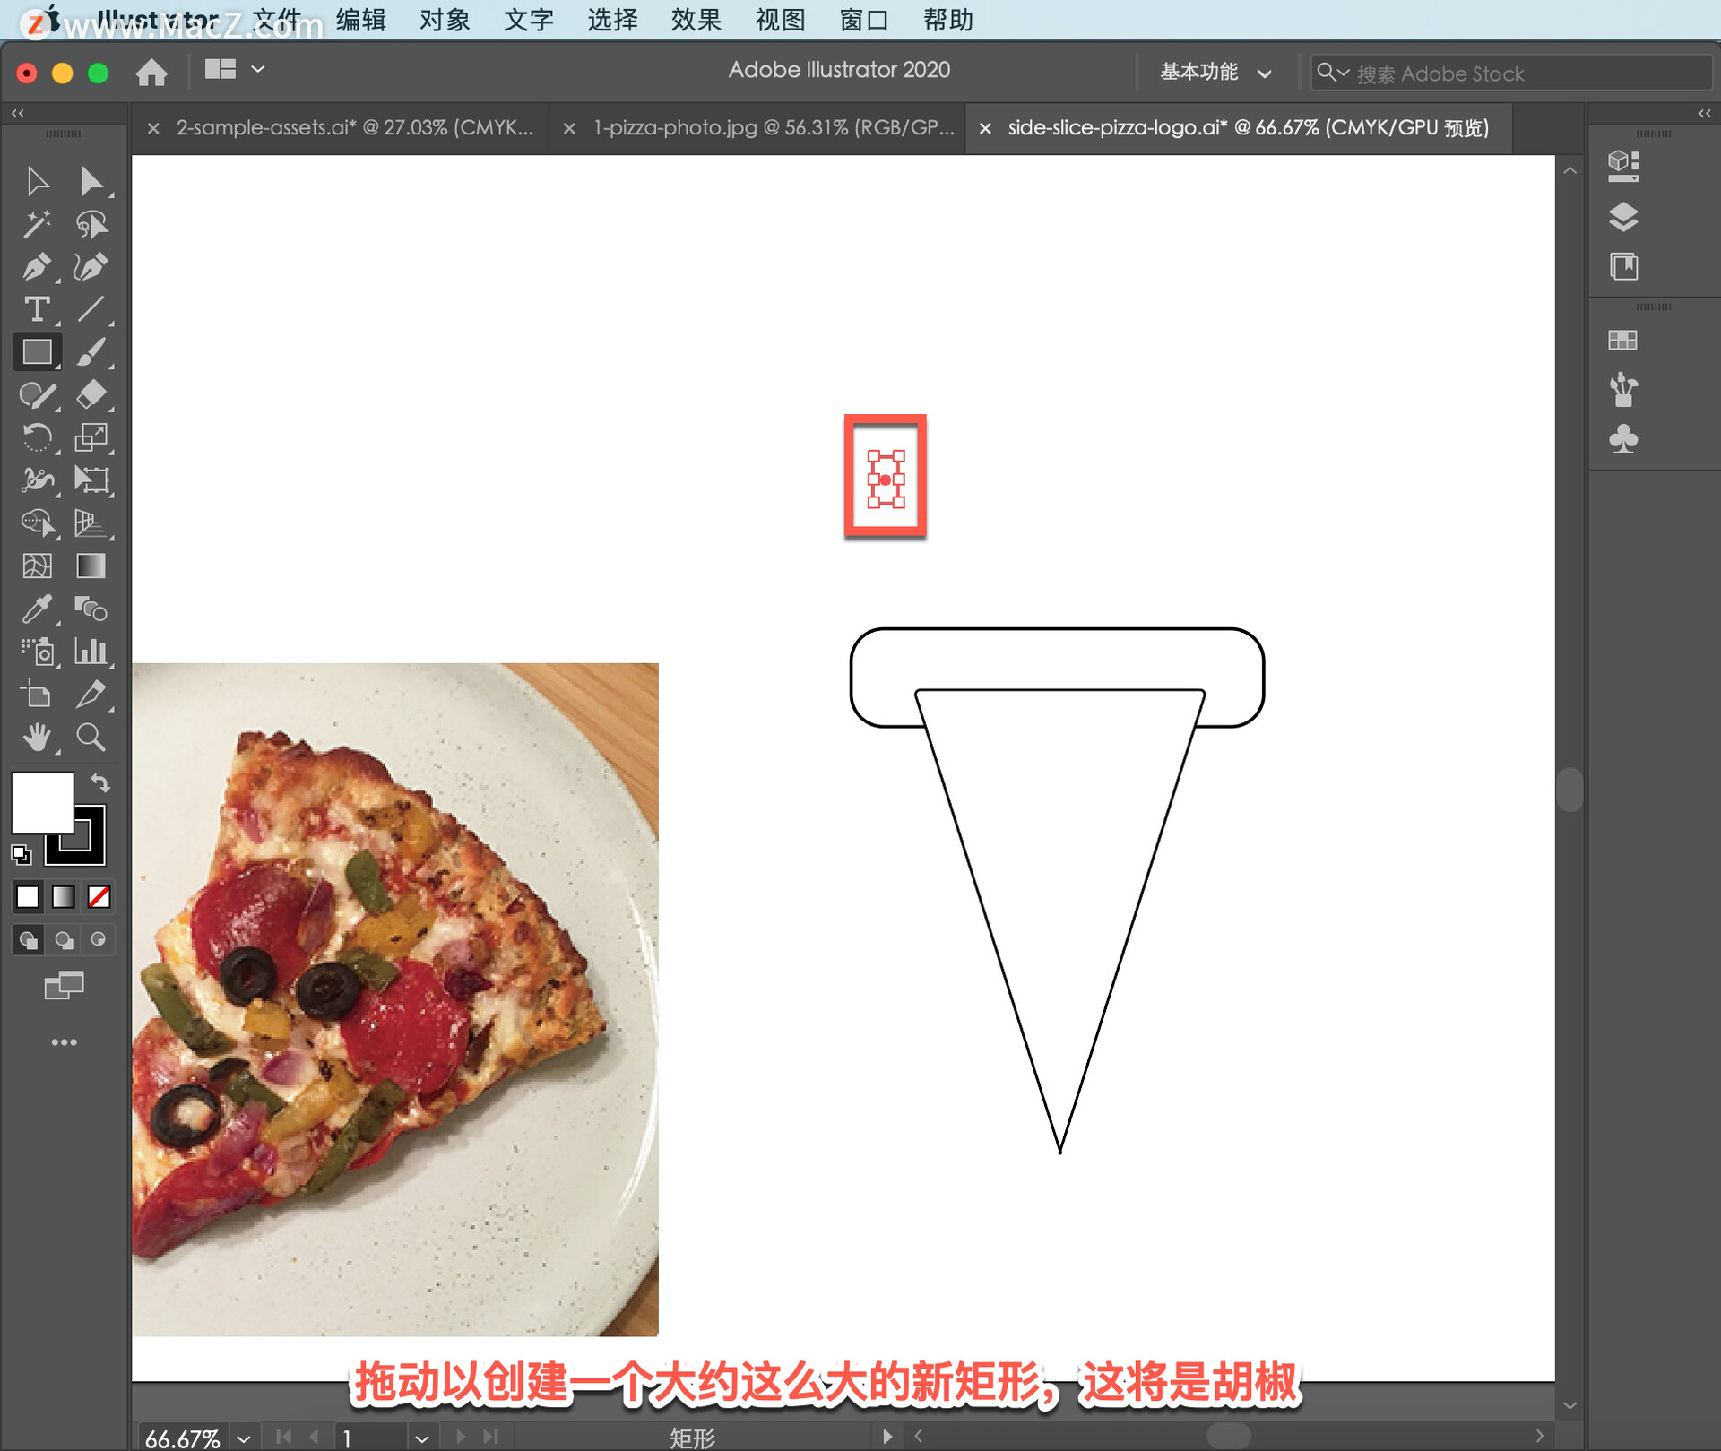
Task: Open the Properties panel icon
Action: 1623,166
